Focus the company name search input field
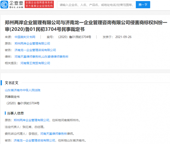This screenshot has height=144, width=170. (x=96, y=5)
